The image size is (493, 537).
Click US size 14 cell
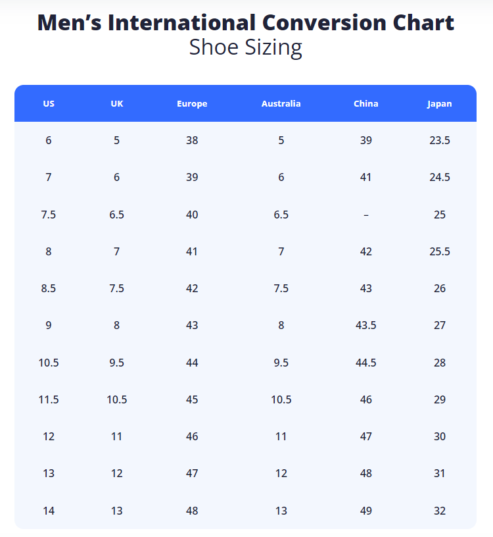coord(49,511)
